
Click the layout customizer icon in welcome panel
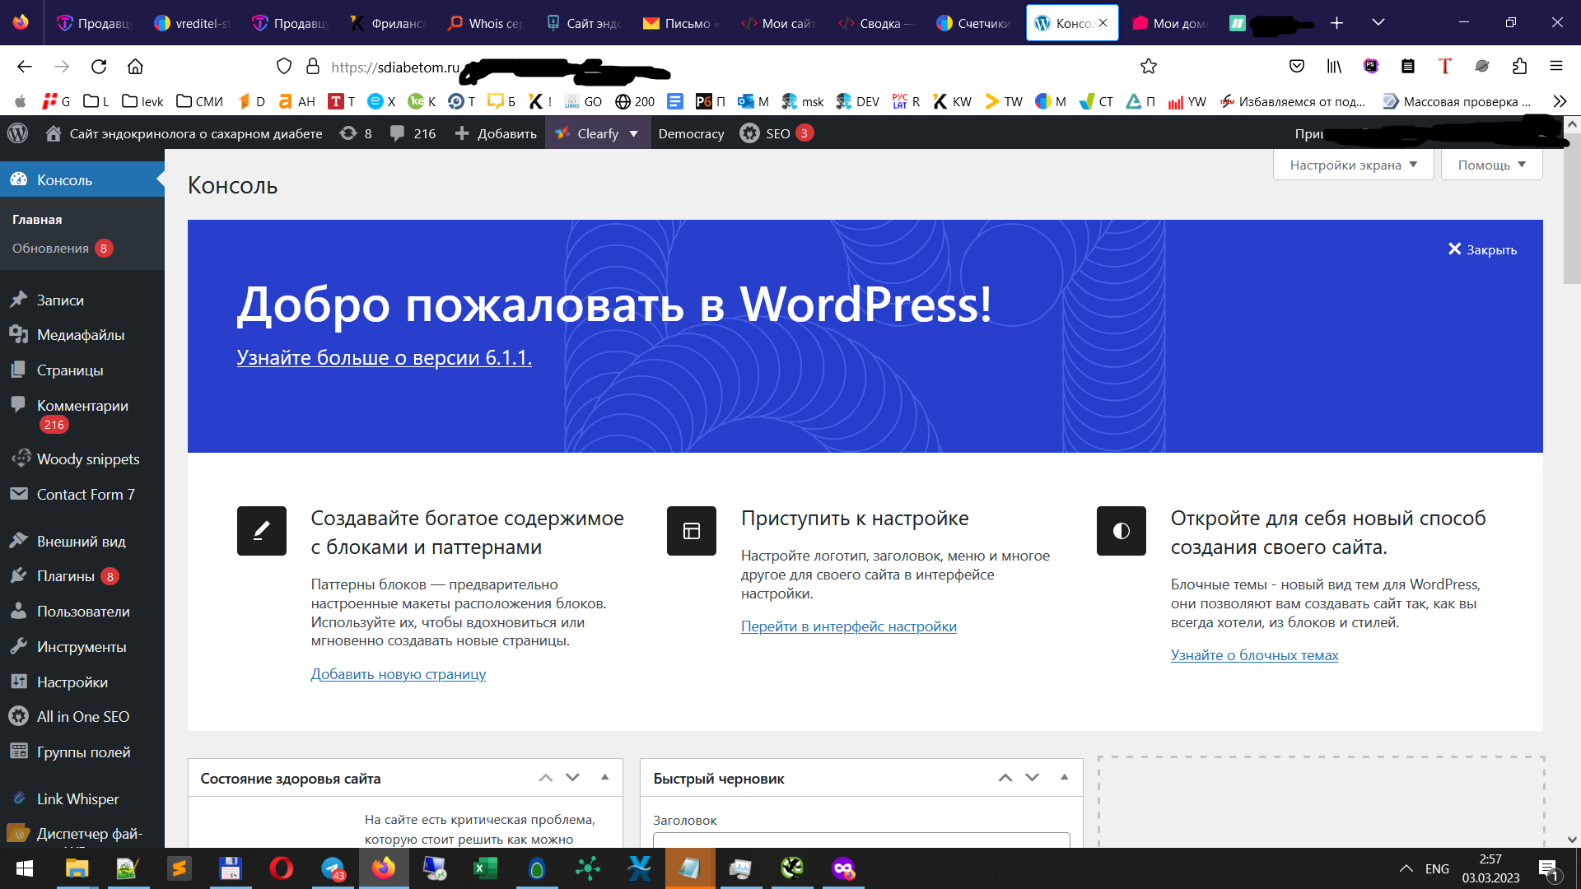coord(692,531)
